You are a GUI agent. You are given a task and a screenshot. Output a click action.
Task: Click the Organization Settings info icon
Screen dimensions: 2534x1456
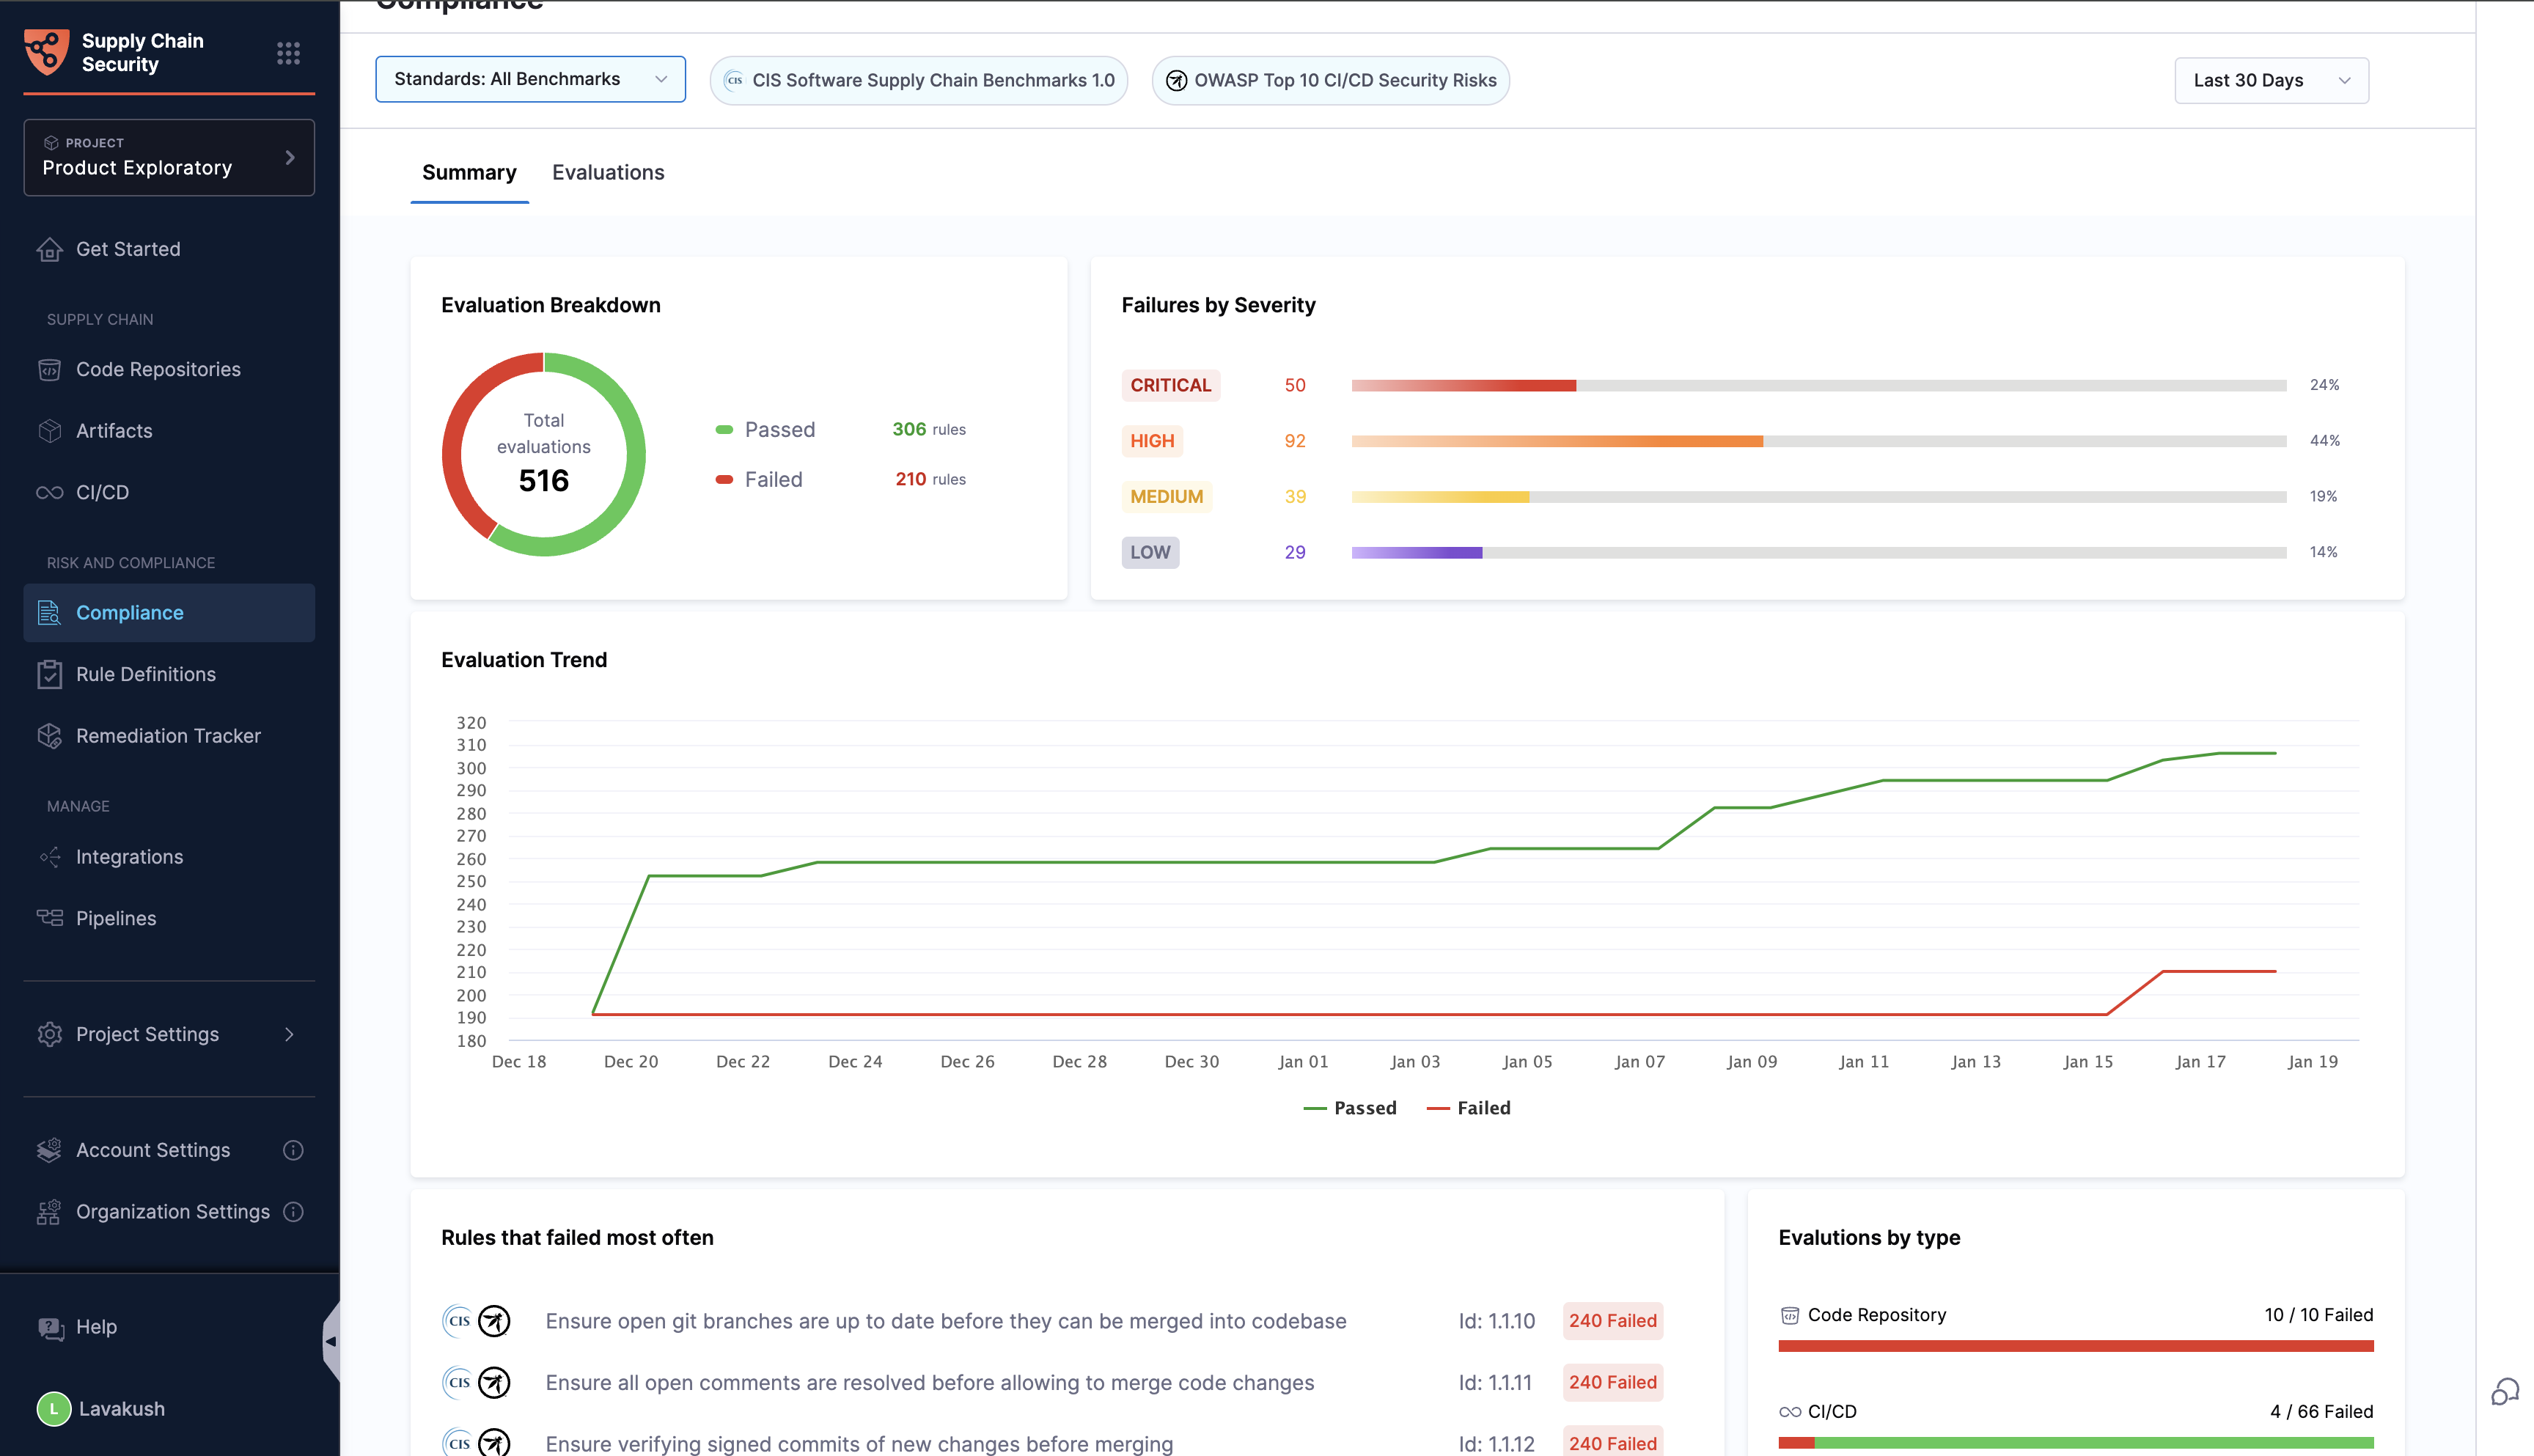[x=293, y=1212]
